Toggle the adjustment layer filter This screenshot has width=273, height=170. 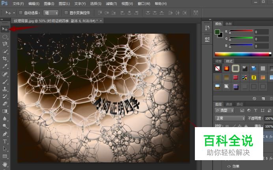click(249, 111)
